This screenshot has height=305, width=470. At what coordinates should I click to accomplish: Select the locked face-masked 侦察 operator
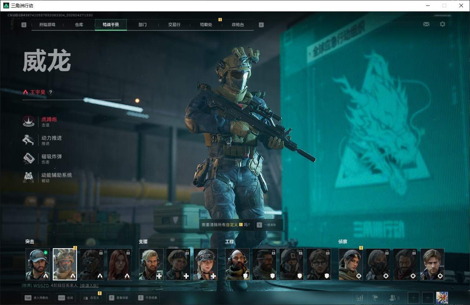point(378,264)
